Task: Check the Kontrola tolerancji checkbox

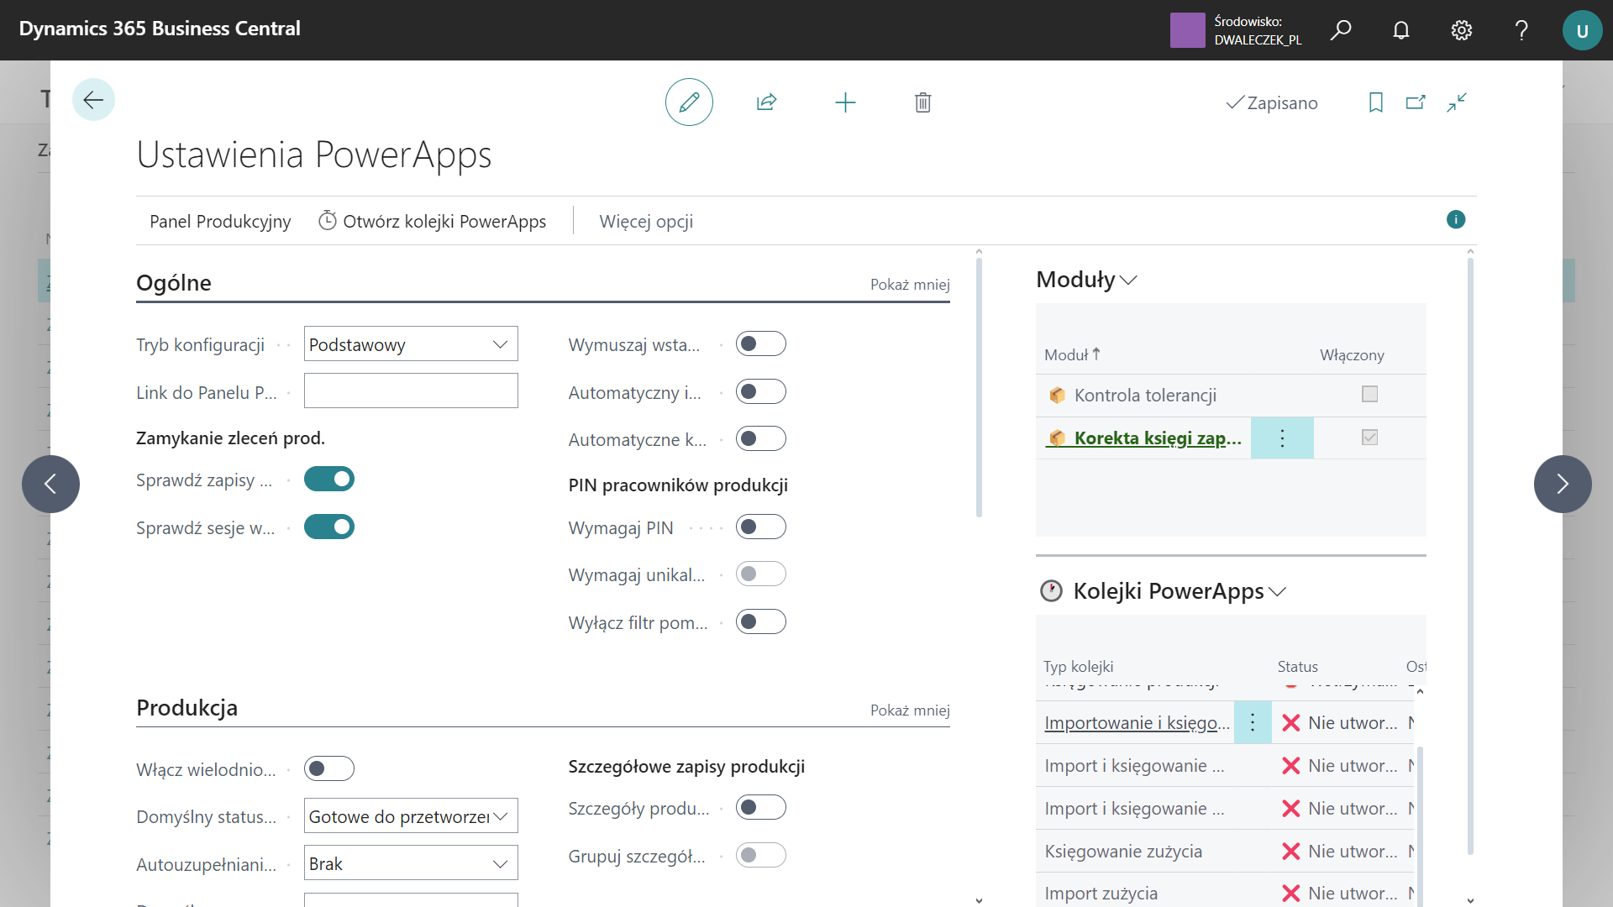Action: point(1369,394)
